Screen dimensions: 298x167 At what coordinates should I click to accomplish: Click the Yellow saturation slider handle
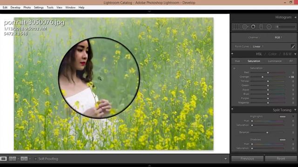pyautogui.click(x=268, y=81)
